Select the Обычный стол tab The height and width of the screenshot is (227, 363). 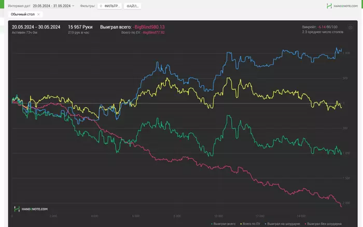22,14
